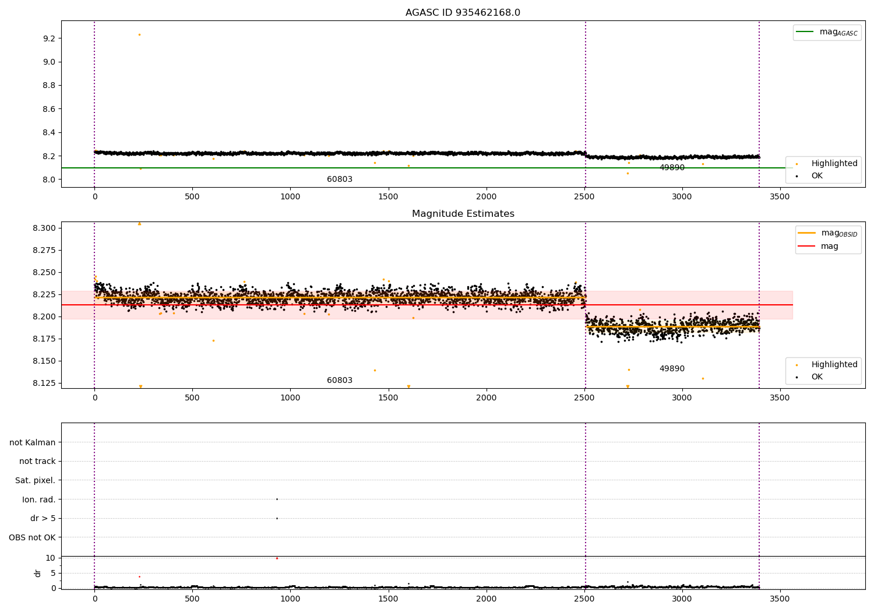This screenshot has height=612, width=874.
Task: Click 'Highlighted' legend entry in top plot
Action: point(827,163)
